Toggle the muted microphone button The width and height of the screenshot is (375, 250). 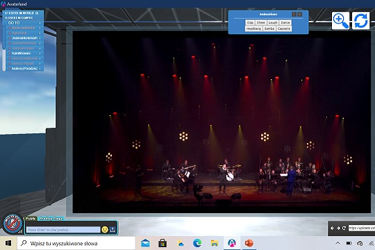click(x=12, y=224)
